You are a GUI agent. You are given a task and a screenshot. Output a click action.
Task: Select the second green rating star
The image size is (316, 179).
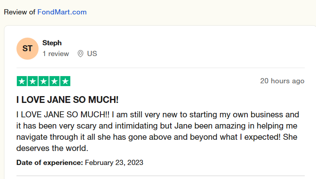33,81
